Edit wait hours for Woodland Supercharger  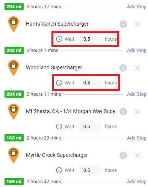tap(89, 83)
